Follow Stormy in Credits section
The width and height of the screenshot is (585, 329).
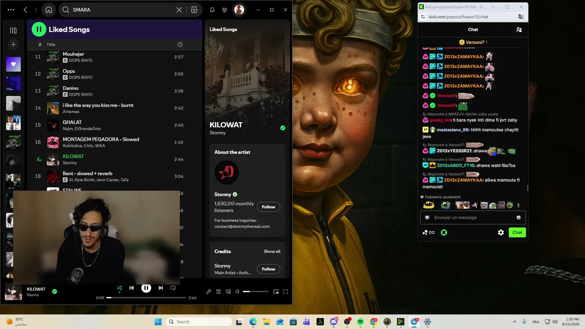(268, 269)
